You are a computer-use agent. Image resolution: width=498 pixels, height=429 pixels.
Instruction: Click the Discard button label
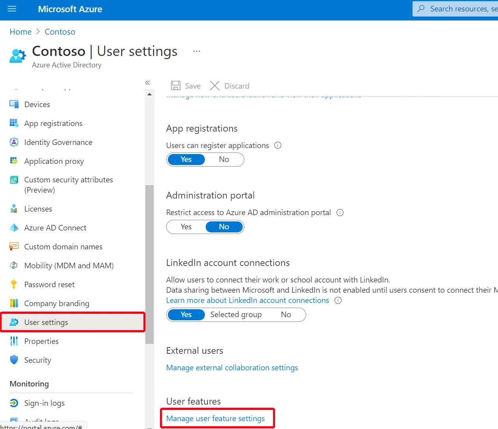[x=237, y=86]
